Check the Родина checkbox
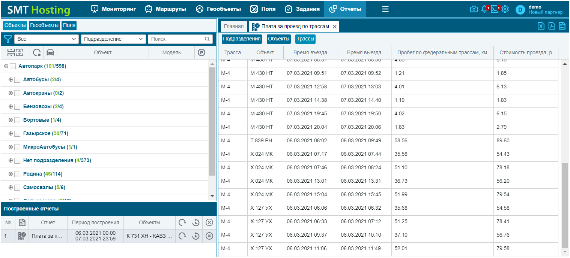 tap(17, 174)
